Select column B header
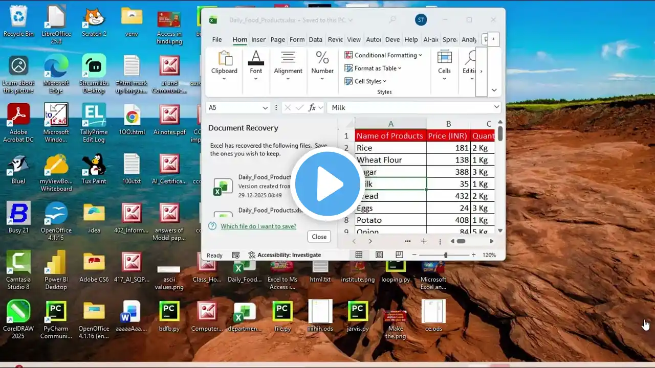The height and width of the screenshot is (368, 655). click(448, 124)
